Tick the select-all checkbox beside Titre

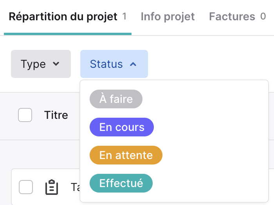coord(25,115)
